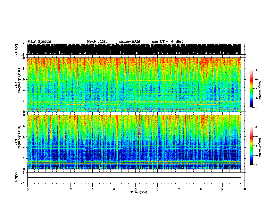Click the "-3" tick on ch.2 colorbar
The width and height of the screenshot is (275, 212).
click(x=256, y=127)
